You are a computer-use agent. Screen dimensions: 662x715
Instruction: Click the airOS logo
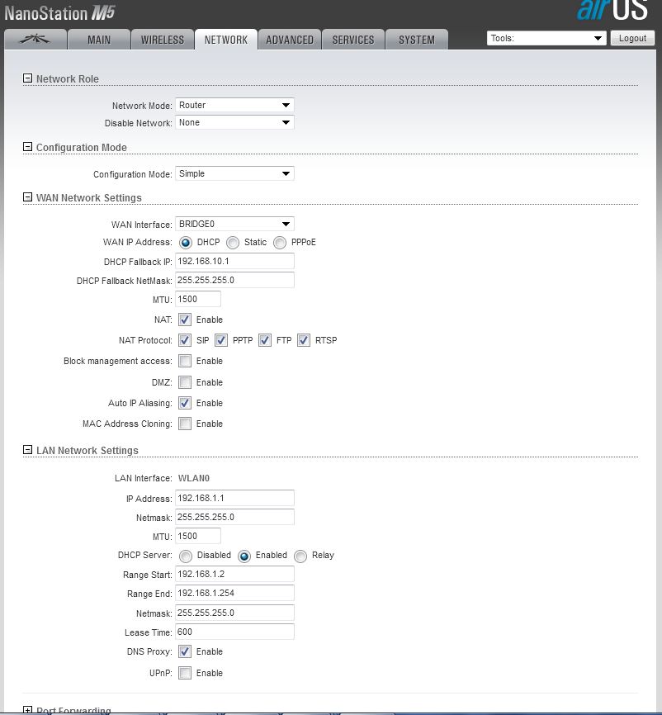[x=612, y=10]
